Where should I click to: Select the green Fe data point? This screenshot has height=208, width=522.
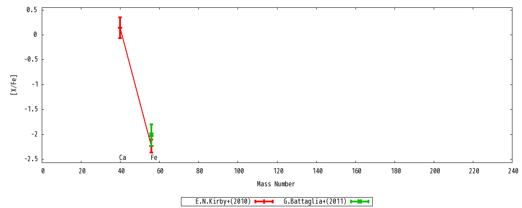tap(151, 135)
